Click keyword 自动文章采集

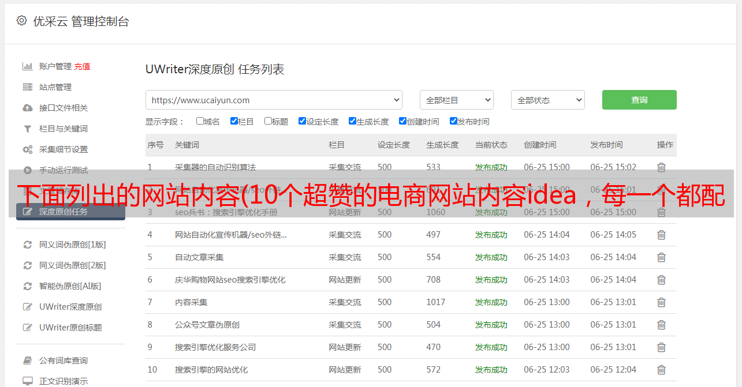[199, 257]
